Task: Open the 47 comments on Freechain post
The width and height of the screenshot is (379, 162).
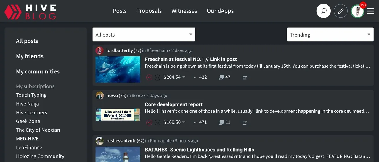Action: [x=224, y=77]
